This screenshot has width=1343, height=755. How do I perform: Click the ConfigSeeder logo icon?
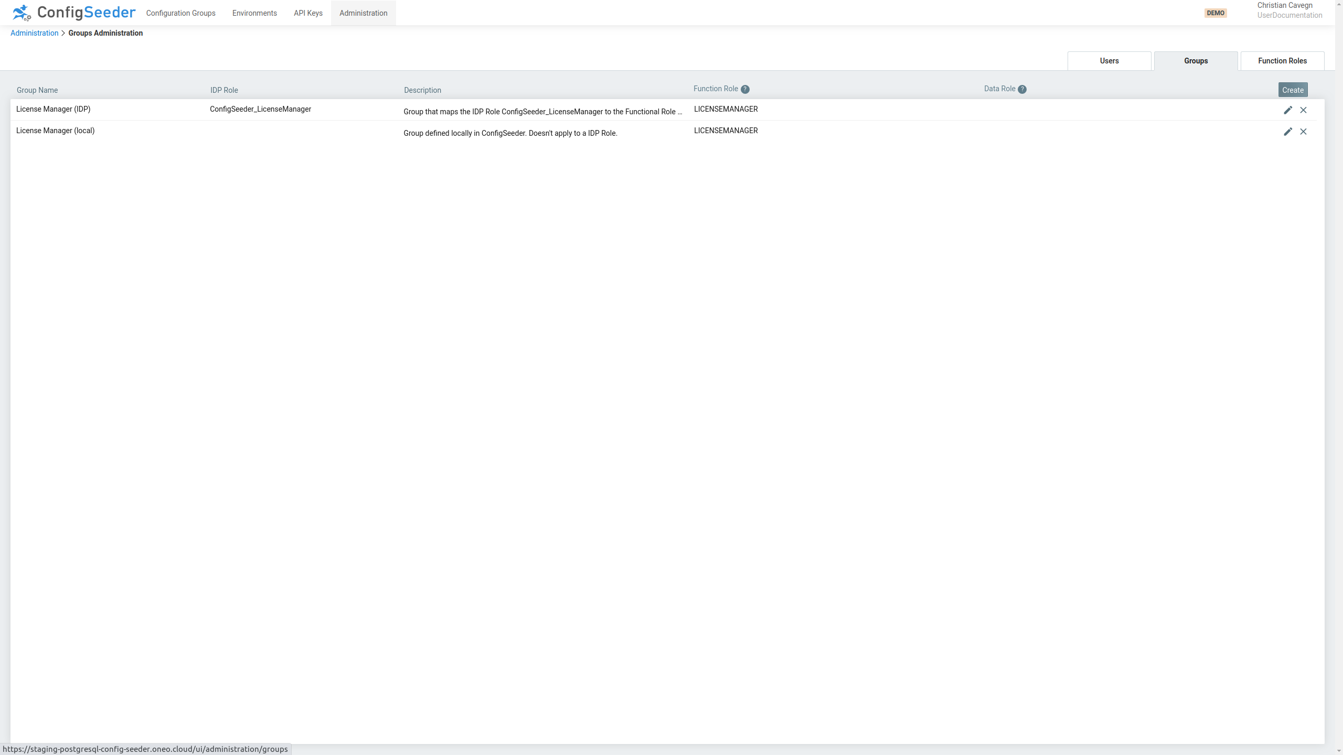click(22, 13)
